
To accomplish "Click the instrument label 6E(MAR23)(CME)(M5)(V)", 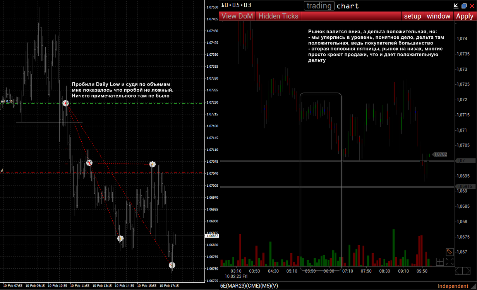I will 249,286.
